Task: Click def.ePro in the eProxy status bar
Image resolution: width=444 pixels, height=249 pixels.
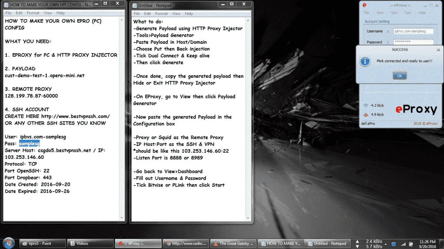Action: pyautogui.click(x=368, y=124)
